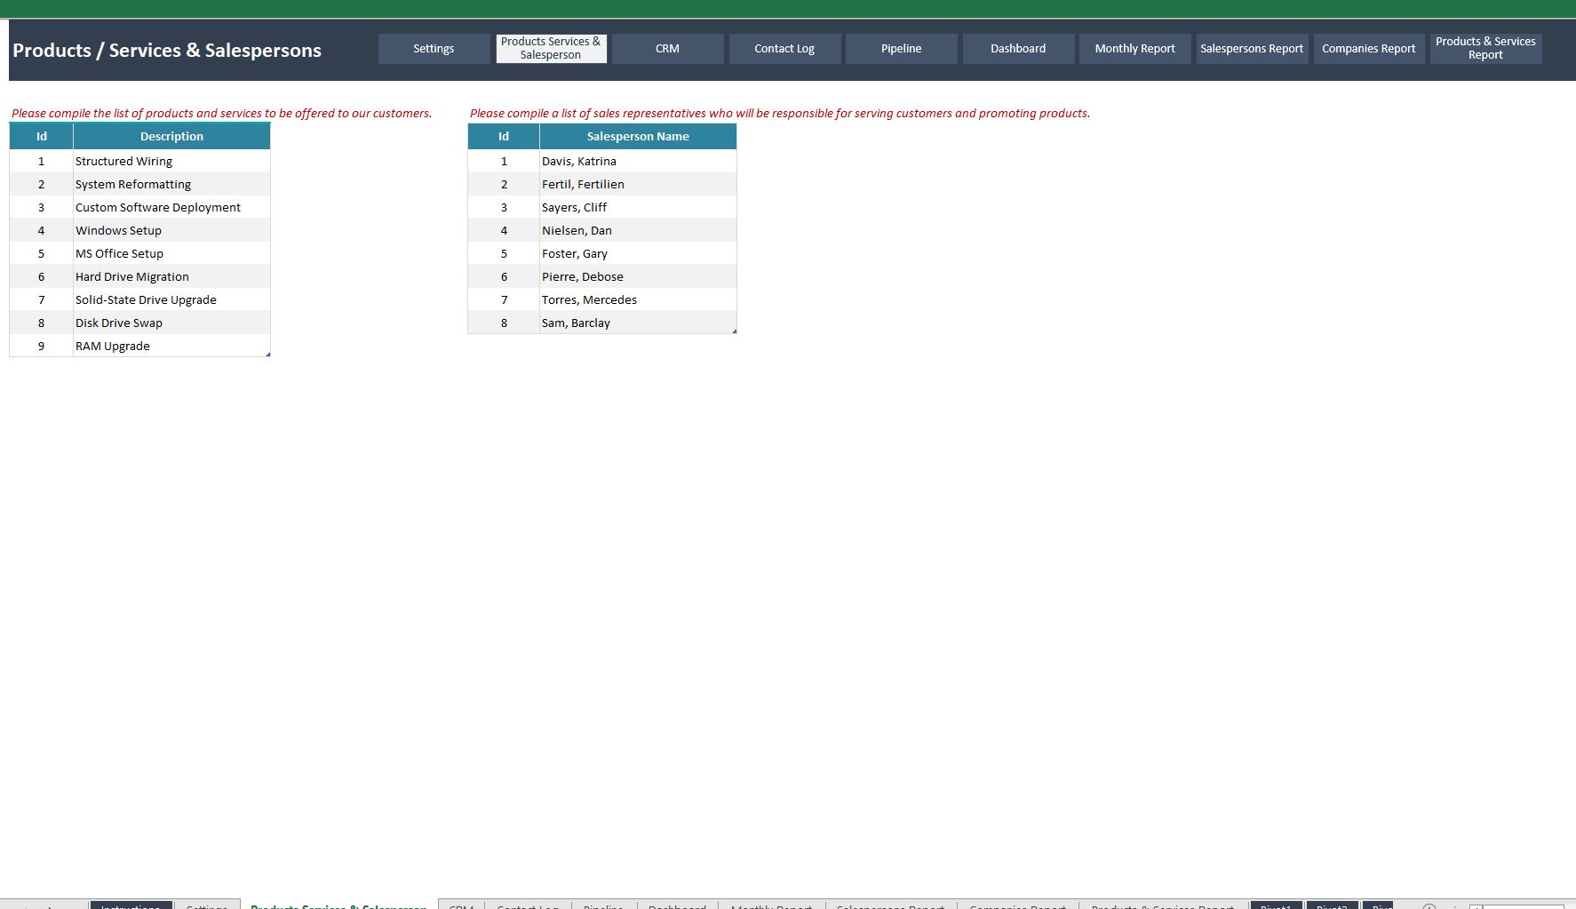Viewport: 1576px width, 909px height.
Task: Open the Companies Report header button
Action: pos(1368,49)
